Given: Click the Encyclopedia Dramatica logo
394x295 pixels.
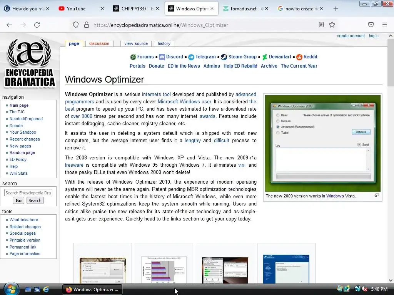Looking at the screenshot, I should (x=29, y=63).
